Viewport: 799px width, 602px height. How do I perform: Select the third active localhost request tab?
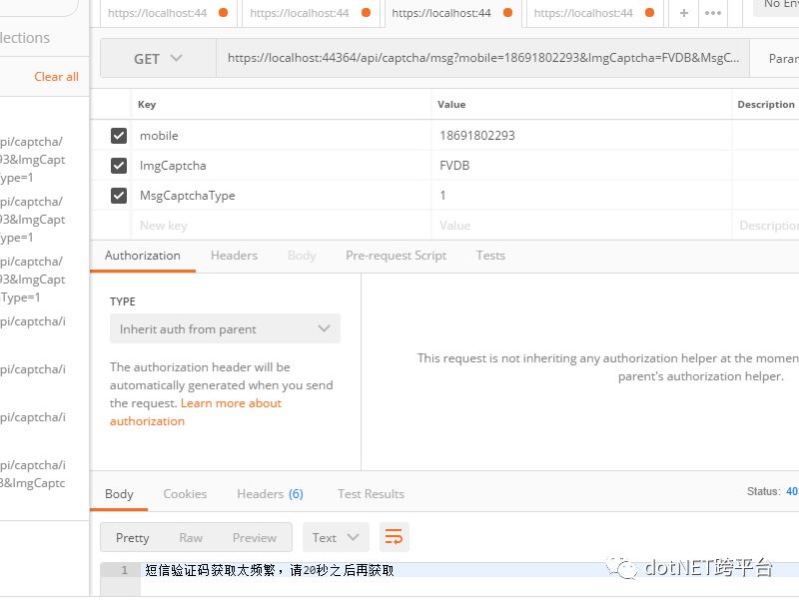[x=451, y=13]
